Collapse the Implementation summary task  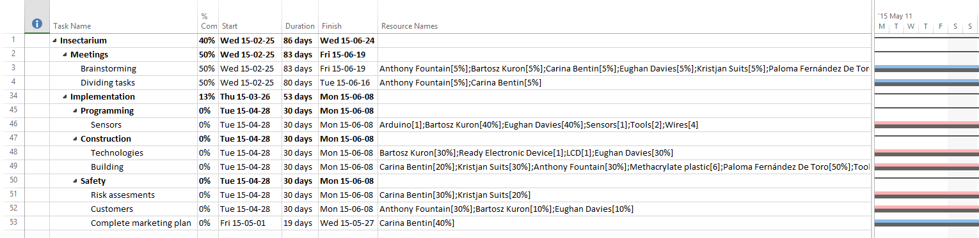(65, 97)
